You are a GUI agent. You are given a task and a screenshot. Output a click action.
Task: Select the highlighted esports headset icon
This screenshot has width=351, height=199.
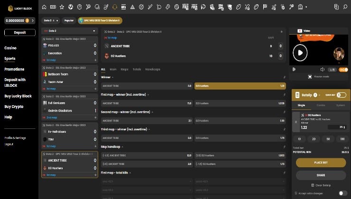[115, 7]
